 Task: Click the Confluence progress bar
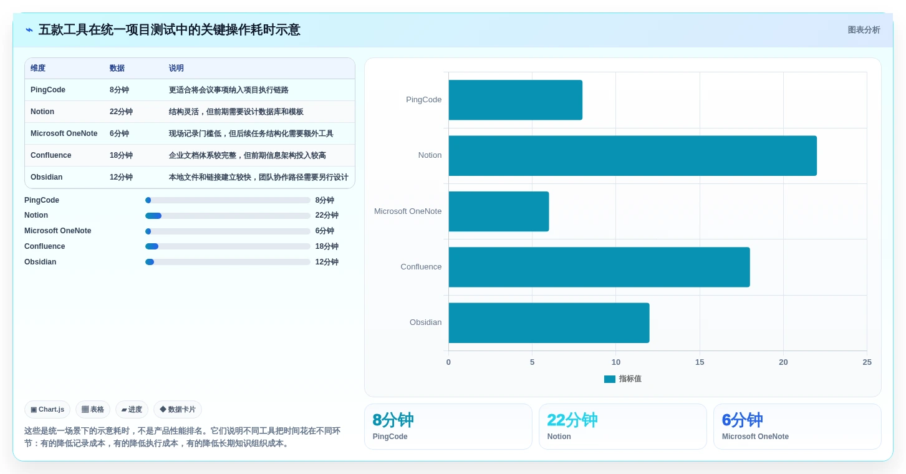228,246
